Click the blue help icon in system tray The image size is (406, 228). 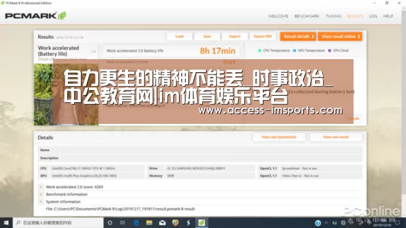coord(318,223)
